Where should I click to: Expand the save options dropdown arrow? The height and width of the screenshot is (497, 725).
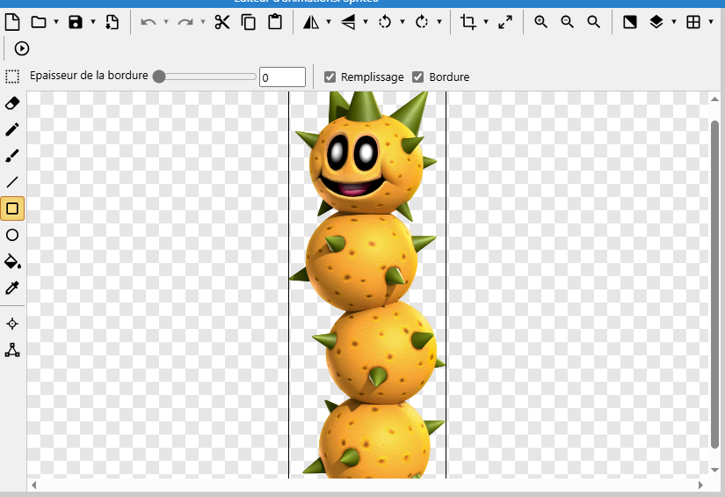click(x=93, y=22)
